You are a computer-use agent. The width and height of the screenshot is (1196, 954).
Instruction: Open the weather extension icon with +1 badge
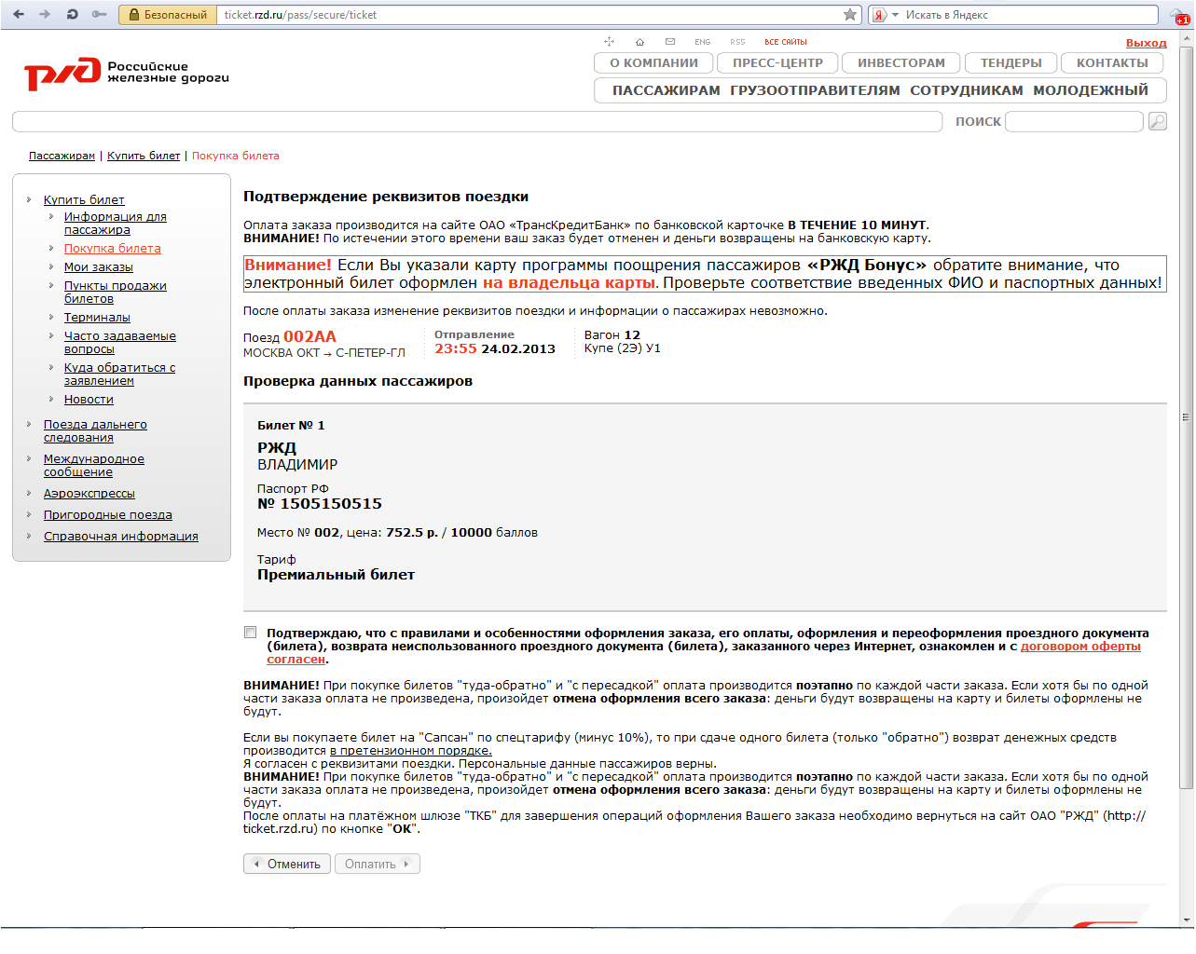(x=1180, y=15)
